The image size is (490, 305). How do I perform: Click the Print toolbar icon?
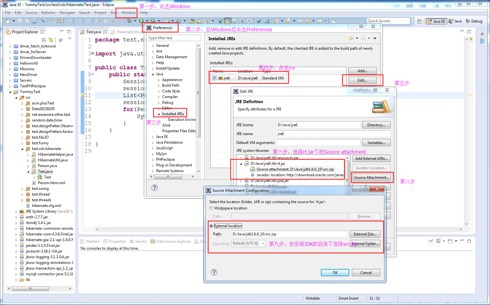pos(34,21)
